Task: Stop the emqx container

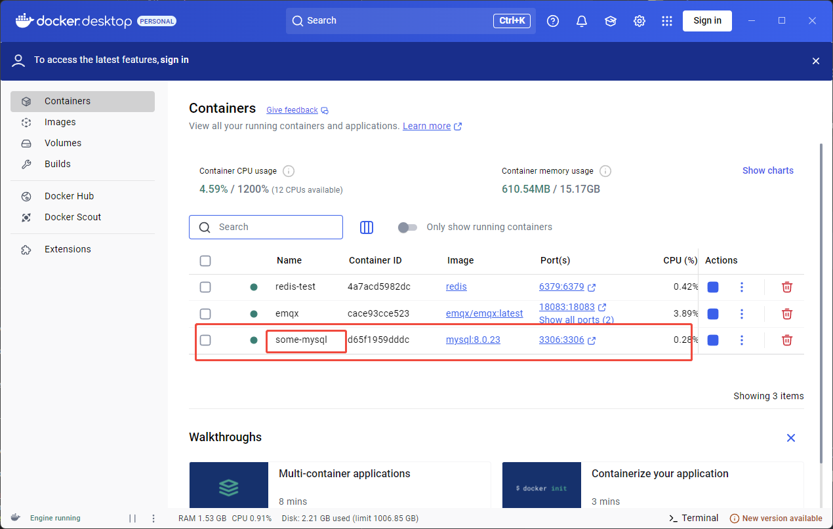Action: click(713, 314)
